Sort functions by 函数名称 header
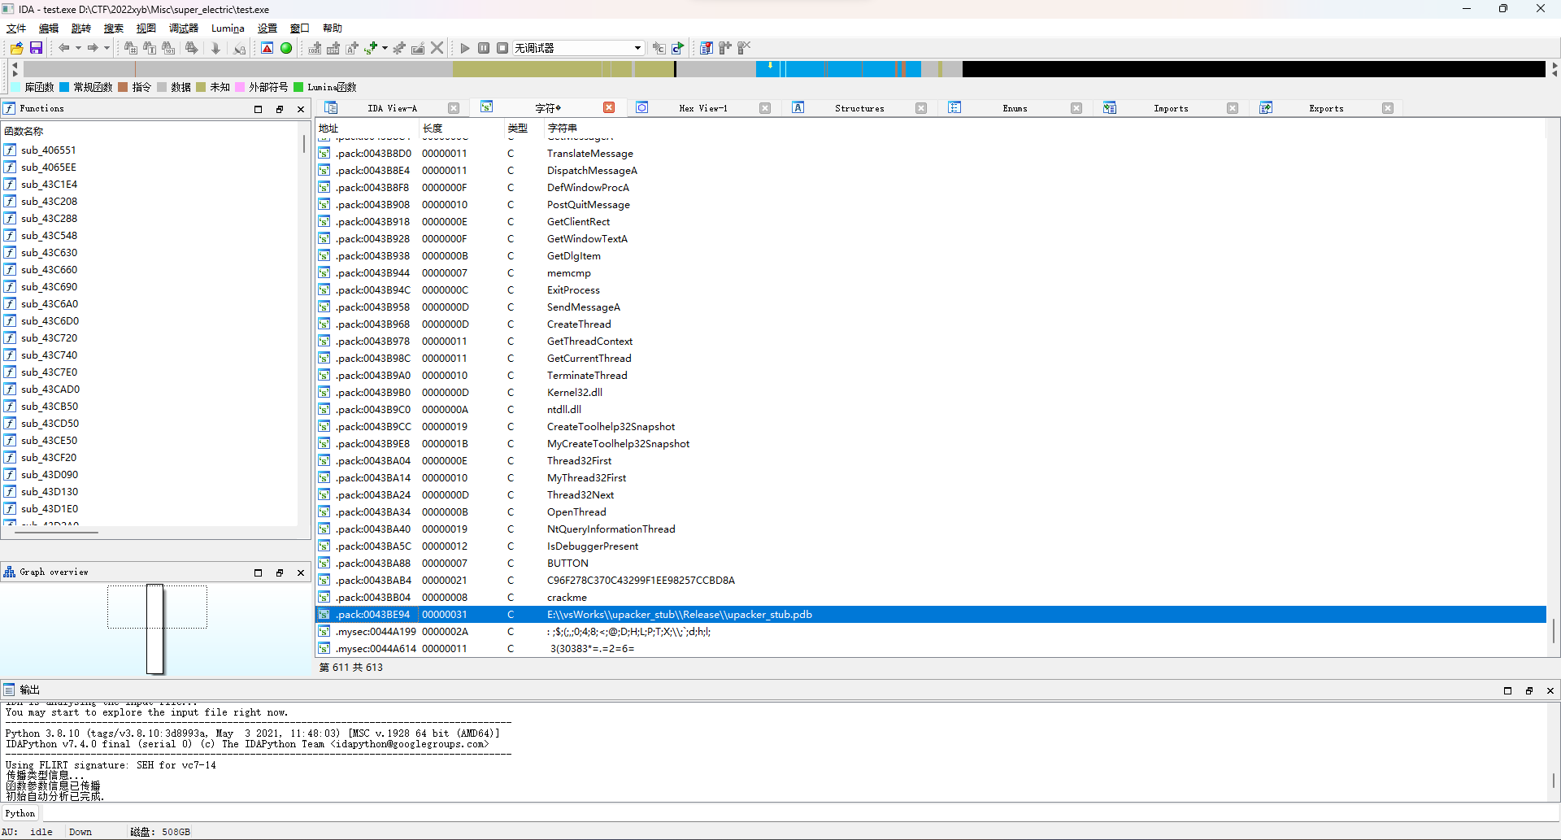 tap(151, 131)
